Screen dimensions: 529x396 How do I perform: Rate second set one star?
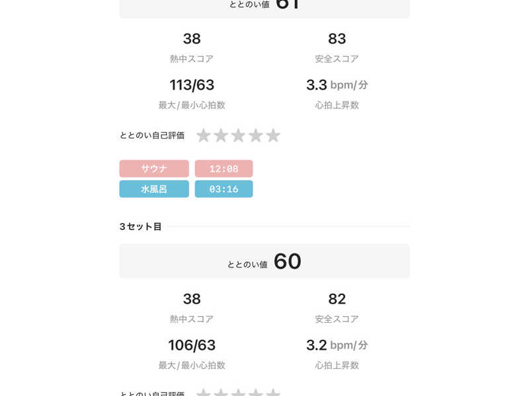coord(204,136)
